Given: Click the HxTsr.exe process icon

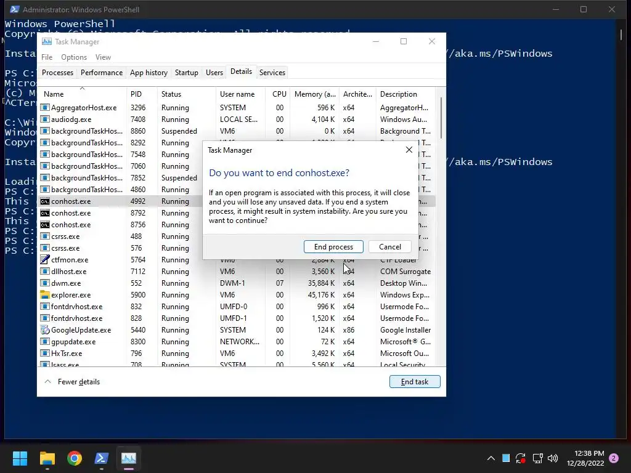Looking at the screenshot, I should tap(44, 353).
